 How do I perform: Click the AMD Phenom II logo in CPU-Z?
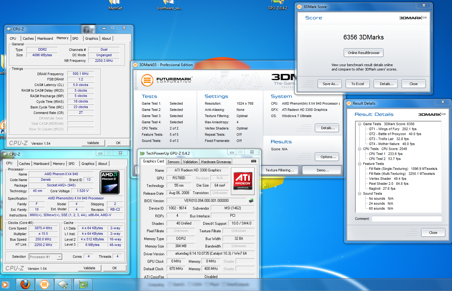(110, 183)
